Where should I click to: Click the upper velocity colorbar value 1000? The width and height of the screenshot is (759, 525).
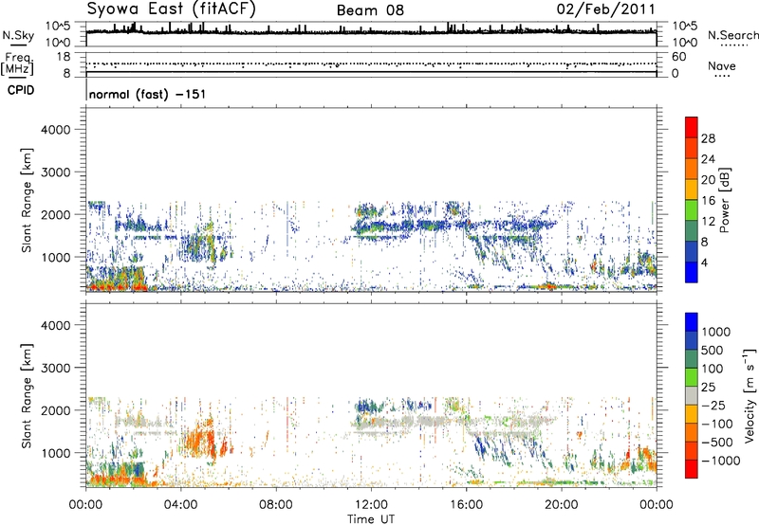click(715, 332)
